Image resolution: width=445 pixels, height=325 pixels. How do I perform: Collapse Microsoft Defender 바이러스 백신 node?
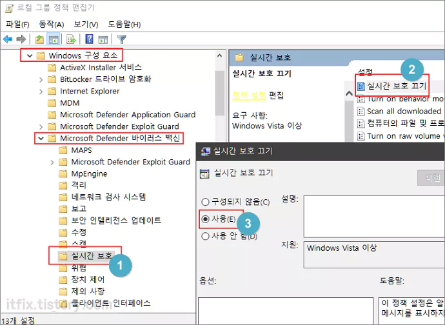[x=41, y=138]
